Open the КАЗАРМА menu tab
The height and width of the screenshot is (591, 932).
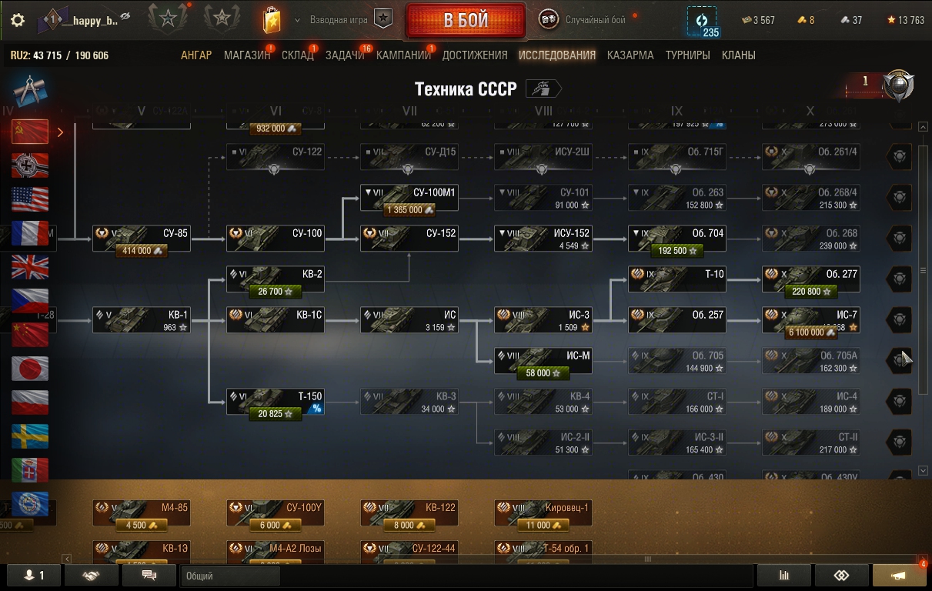[630, 55]
